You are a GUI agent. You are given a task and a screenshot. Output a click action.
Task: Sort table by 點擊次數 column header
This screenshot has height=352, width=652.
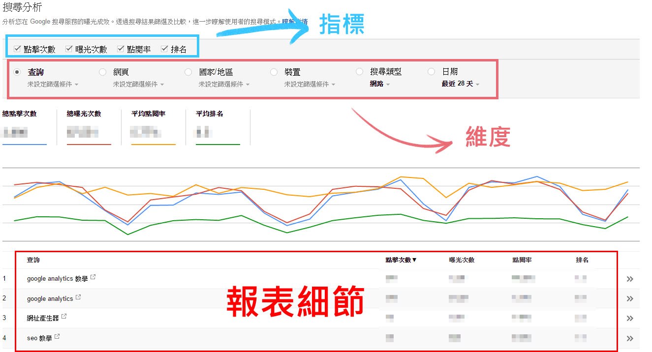click(401, 260)
